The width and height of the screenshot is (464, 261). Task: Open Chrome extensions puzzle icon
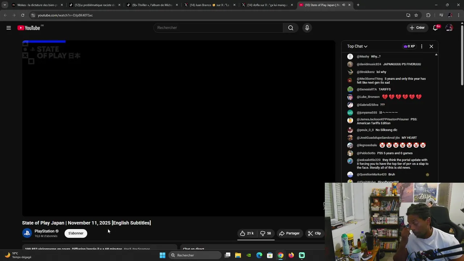(428, 15)
